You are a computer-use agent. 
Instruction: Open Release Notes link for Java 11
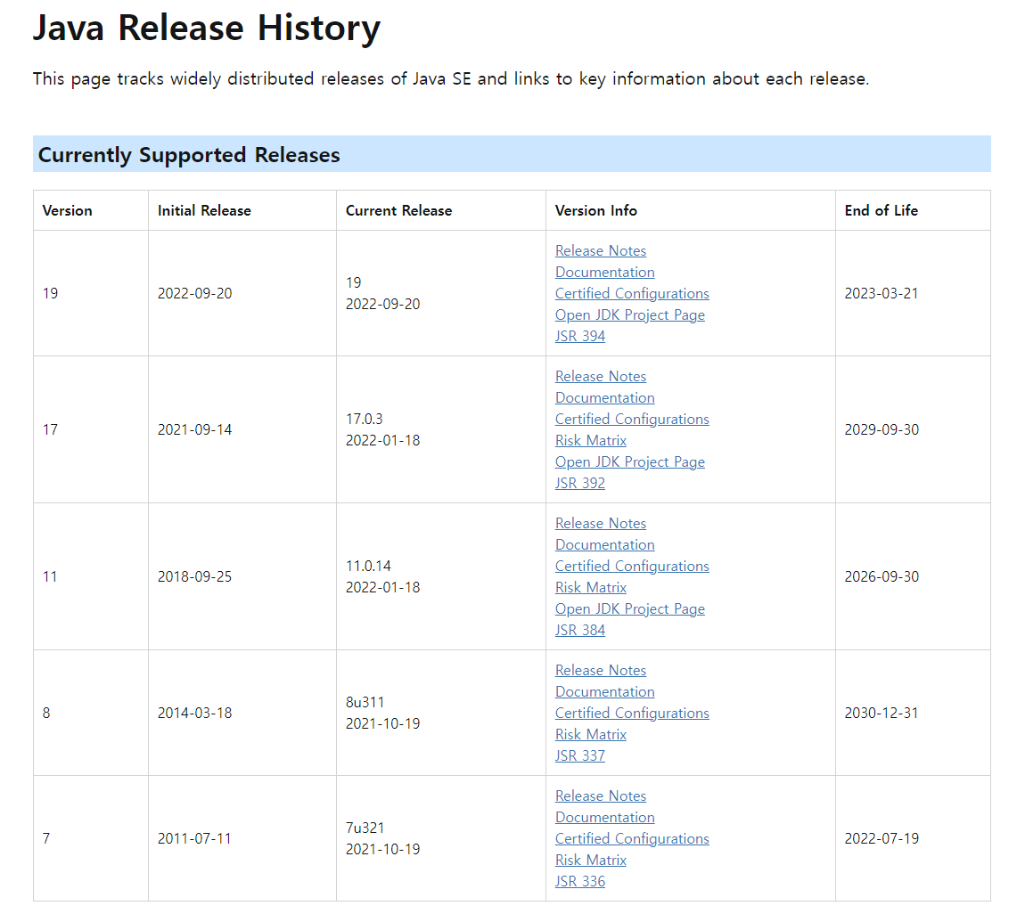601,524
